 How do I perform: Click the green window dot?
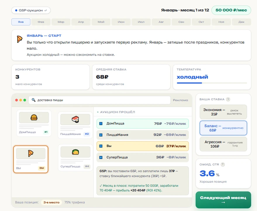[x=25, y=100]
